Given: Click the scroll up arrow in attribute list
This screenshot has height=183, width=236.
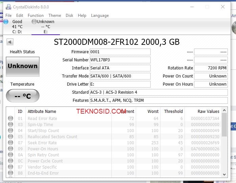Looking at the screenshot, I should point(224,110).
